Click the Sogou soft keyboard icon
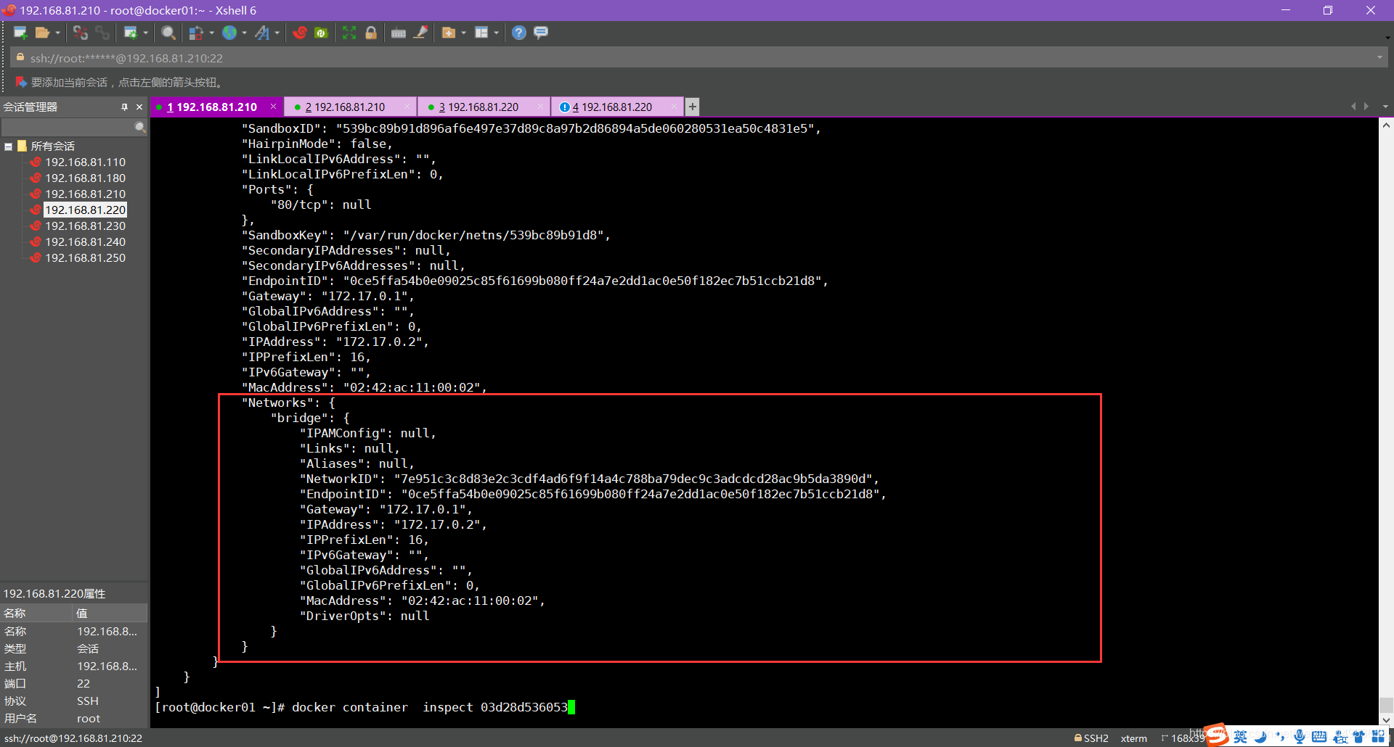The height and width of the screenshot is (747, 1394). tap(1319, 736)
